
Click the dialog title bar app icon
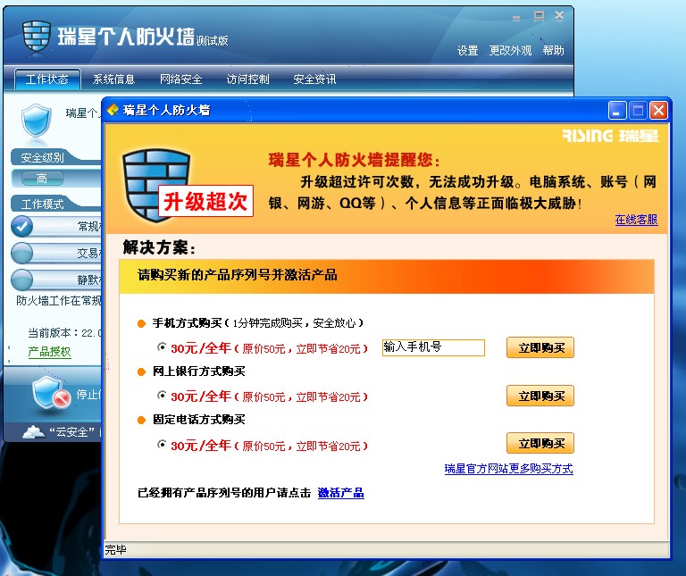click(x=113, y=110)
